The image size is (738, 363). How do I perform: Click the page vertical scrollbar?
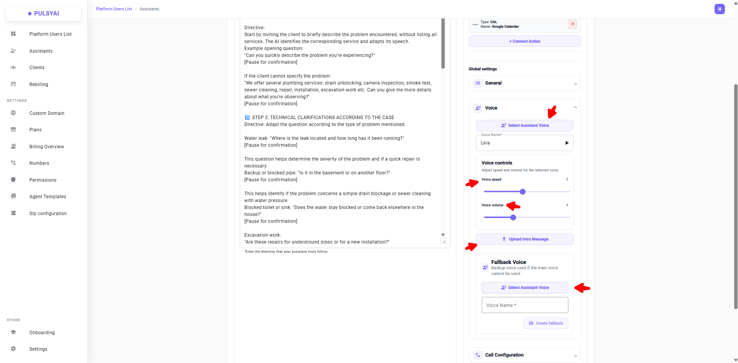736,196
